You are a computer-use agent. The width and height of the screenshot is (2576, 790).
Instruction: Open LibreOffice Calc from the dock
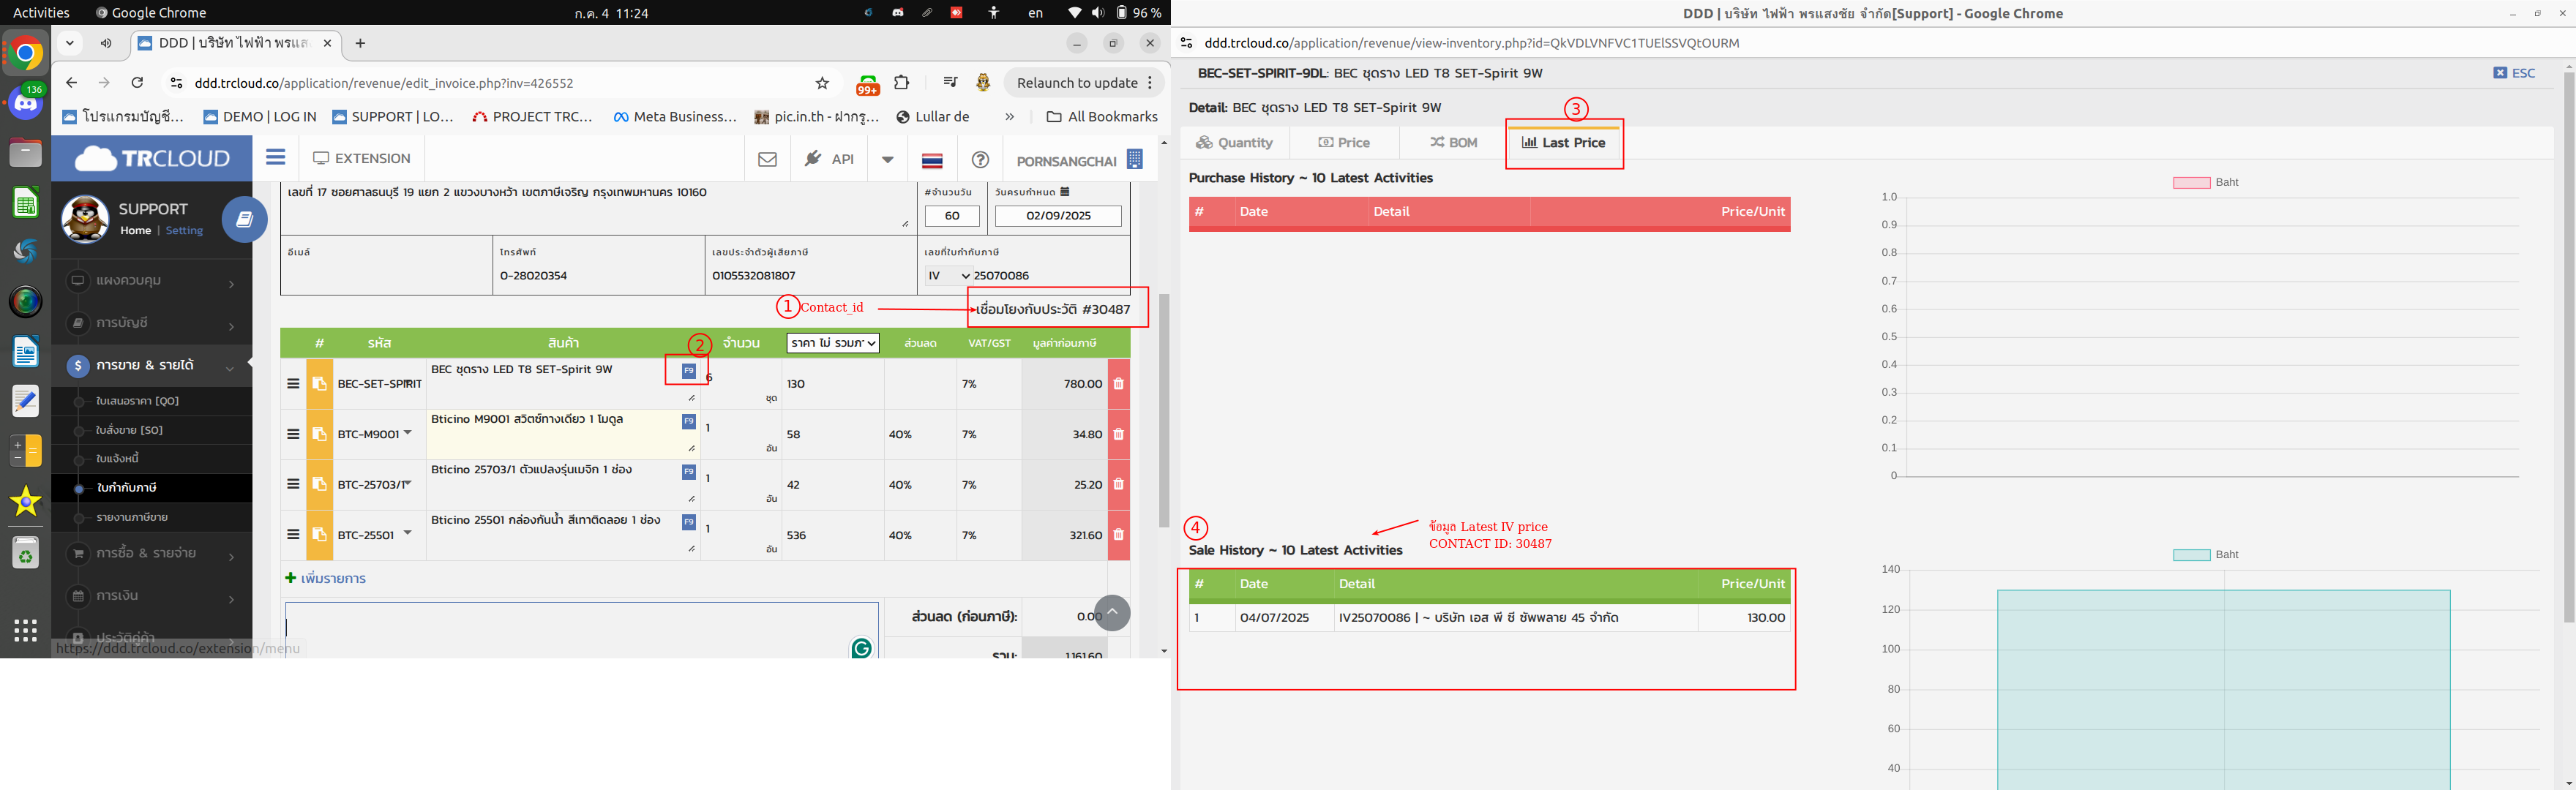click(26, 203)
